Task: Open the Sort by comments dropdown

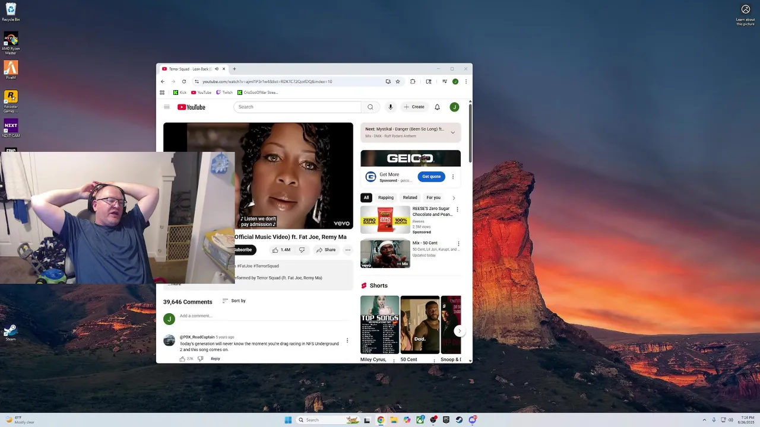Action: [234, 301]
